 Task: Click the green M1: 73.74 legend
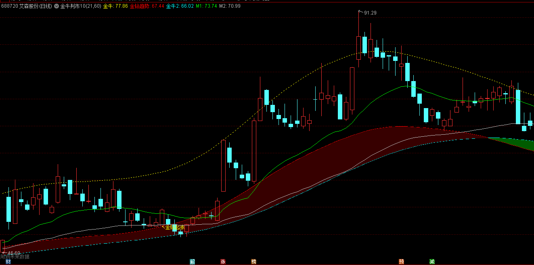coord(206,6)
